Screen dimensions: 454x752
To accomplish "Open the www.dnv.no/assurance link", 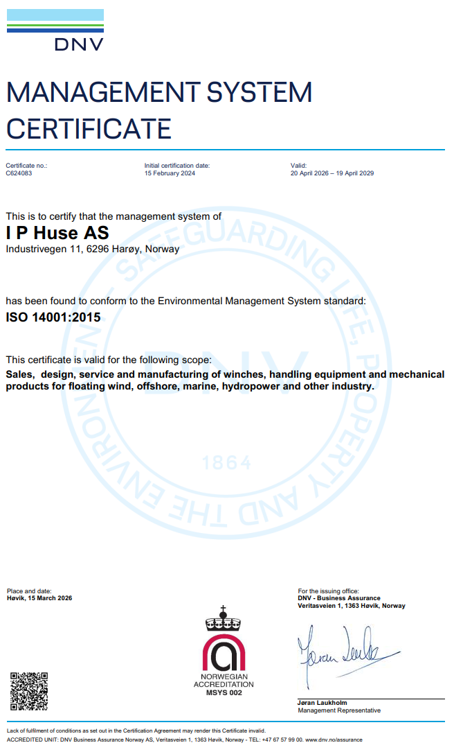I will point(334,740).
